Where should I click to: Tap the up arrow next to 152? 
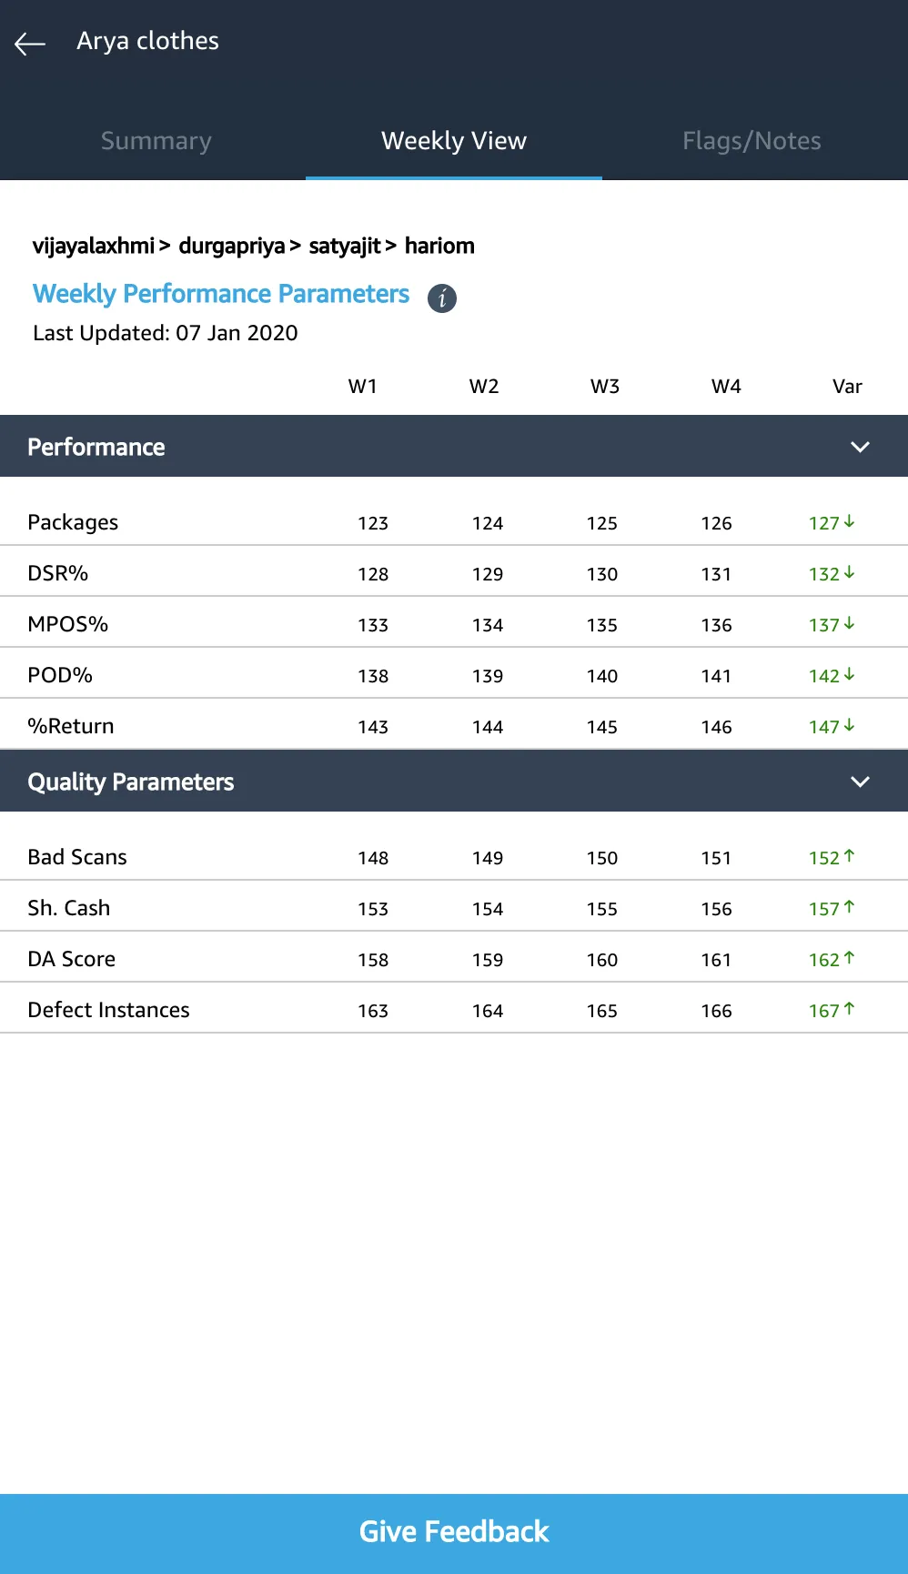tap(849, 856)
